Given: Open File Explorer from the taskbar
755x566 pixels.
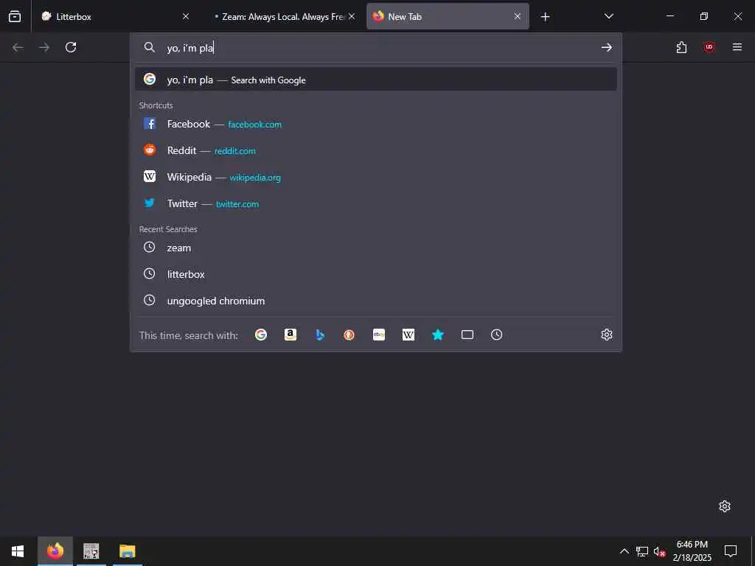Looking at the screenshot, I should [128, 551].
